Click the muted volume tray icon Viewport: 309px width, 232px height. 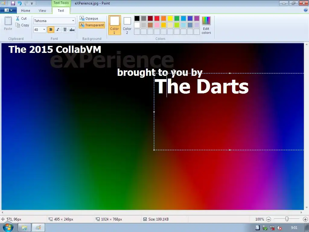coord(279,228)
